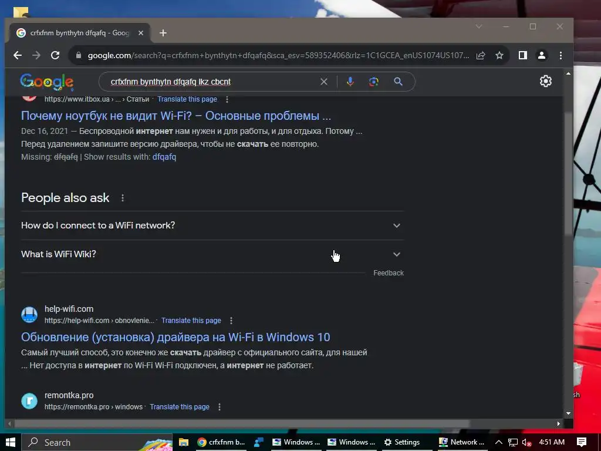The height and width of the screenshot is (451, 601).
Task: Reload the current Google results page
Action: (x=55, y=55)
